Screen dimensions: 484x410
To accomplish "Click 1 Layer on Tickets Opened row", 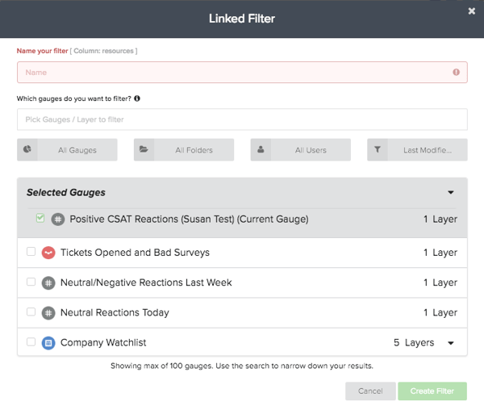I will 440,253.
